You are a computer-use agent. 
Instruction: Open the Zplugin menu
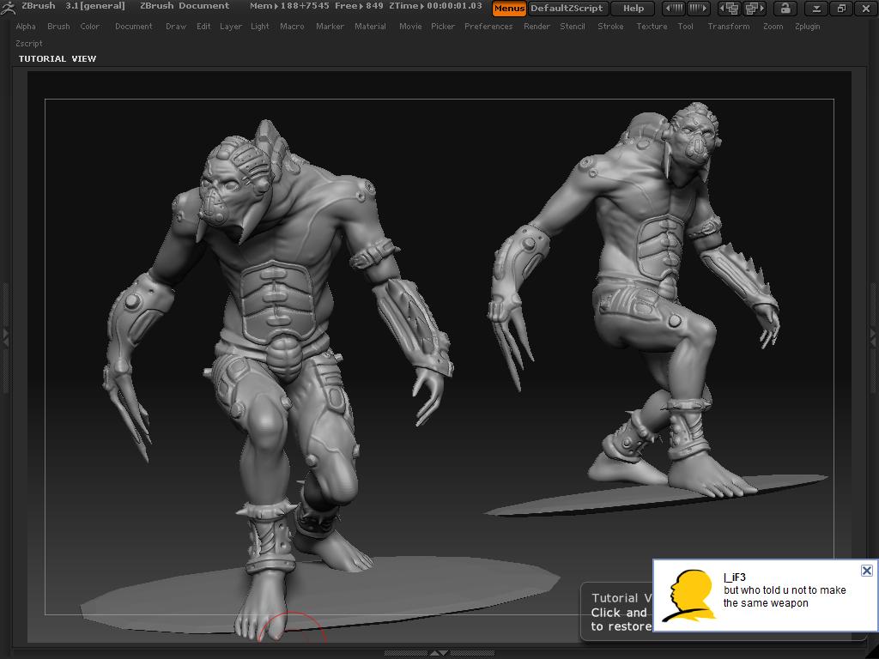coord(807,27)
